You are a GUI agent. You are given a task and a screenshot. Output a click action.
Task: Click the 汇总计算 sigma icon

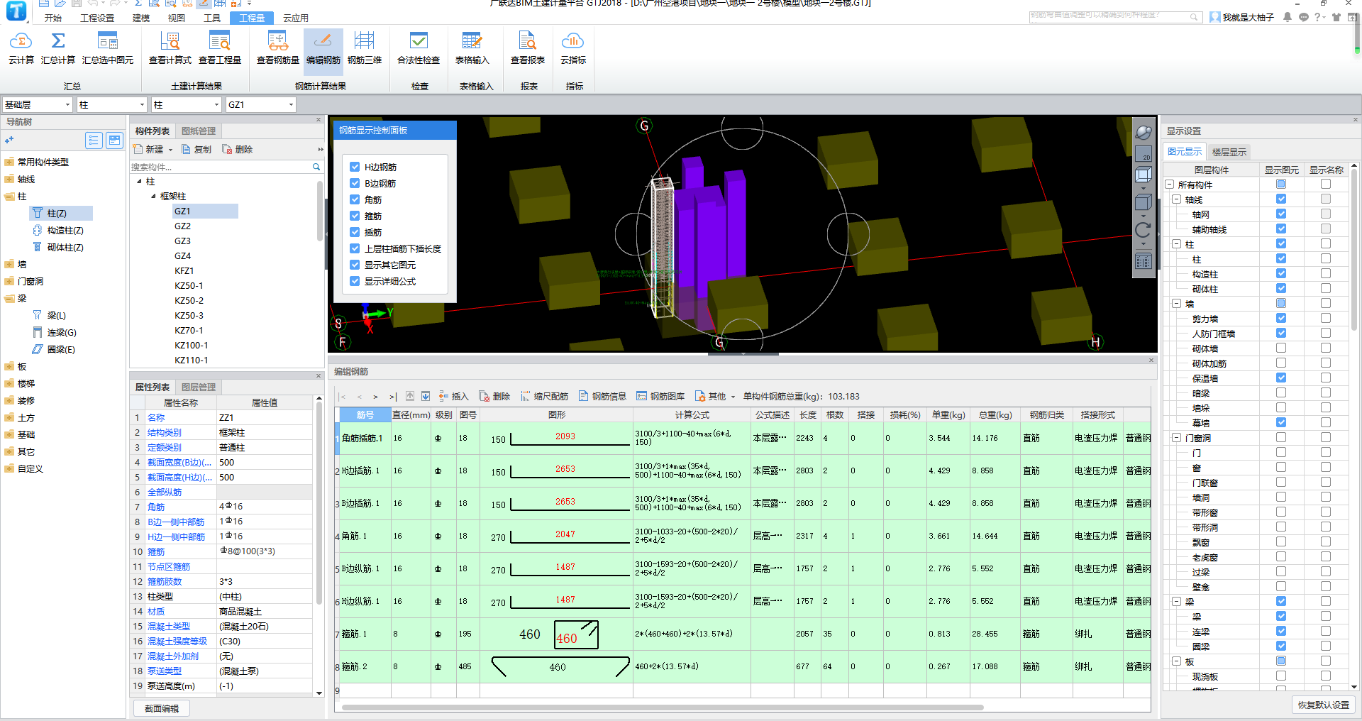[x=58, y=40]
